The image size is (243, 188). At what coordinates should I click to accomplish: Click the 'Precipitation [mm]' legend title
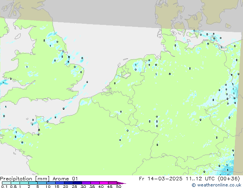(x=25, y=179)
